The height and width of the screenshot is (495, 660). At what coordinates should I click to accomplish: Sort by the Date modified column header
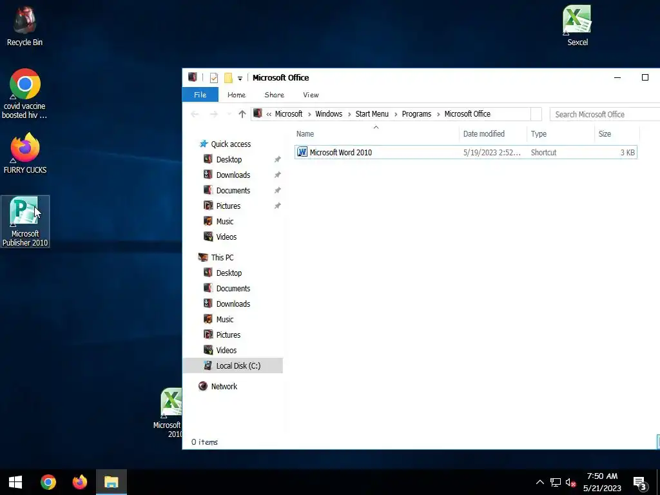click(x=493, y=134)
